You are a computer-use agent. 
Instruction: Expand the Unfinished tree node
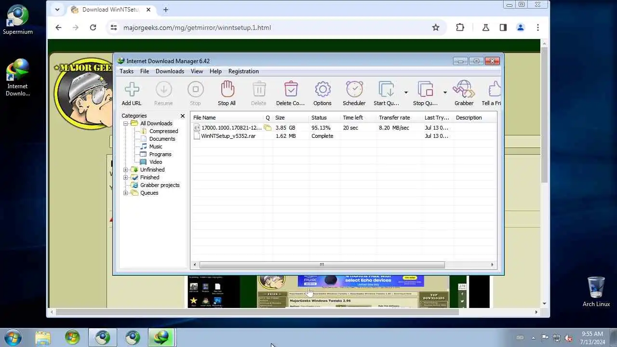tap(126, 170)
